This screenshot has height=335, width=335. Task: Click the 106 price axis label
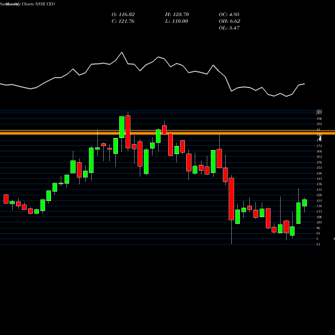319,217
